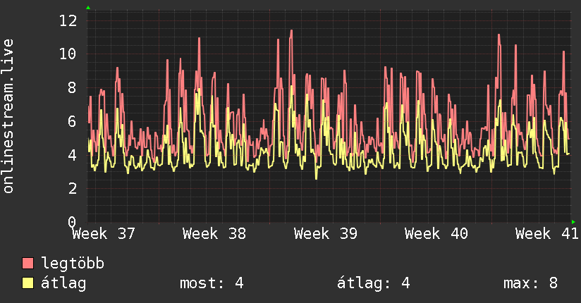
Task: Click the 6 value on the y-axis
Action: [x=72, y=121]
